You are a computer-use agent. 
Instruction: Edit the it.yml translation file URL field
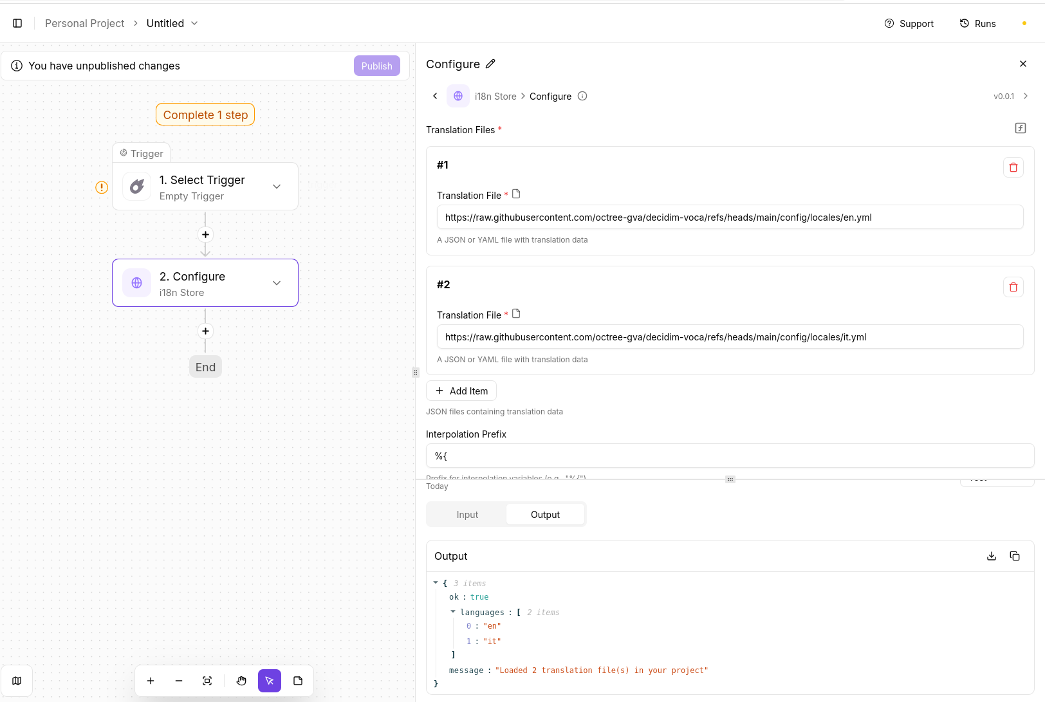(x=730, y=337)
